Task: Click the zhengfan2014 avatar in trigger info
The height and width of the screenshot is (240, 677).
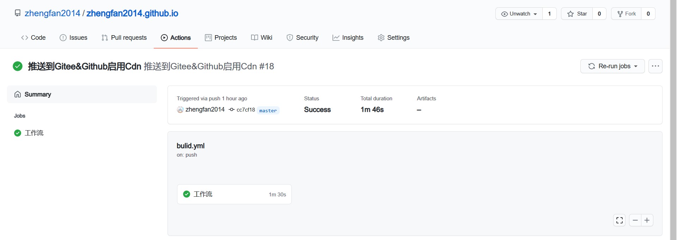Action: (180, 110)
